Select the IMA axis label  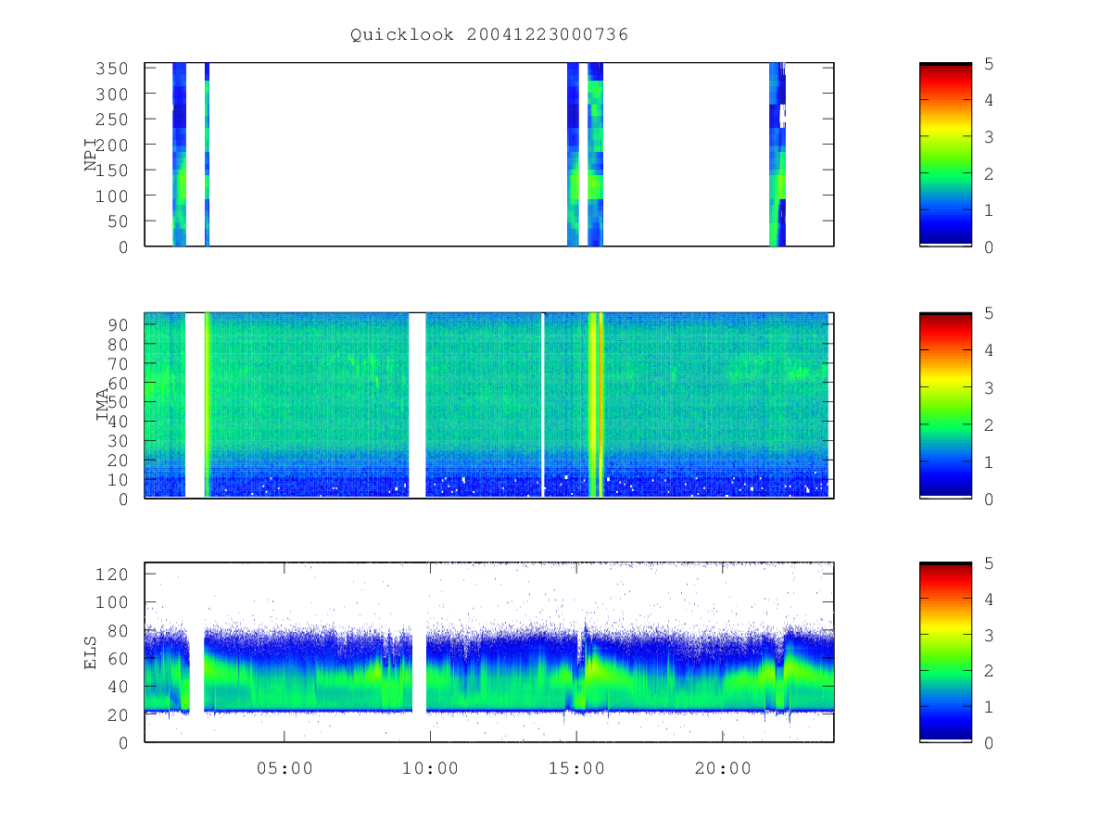(x=103, y=404)
